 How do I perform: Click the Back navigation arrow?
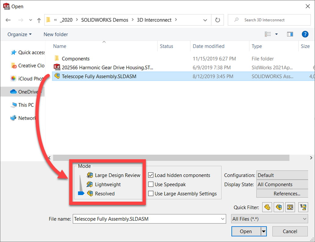point(8,20)
